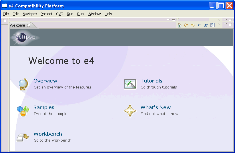Magnify font size with the larger A
The height and width of the screenshot is (153, 235).
click(x=206, y=25)
